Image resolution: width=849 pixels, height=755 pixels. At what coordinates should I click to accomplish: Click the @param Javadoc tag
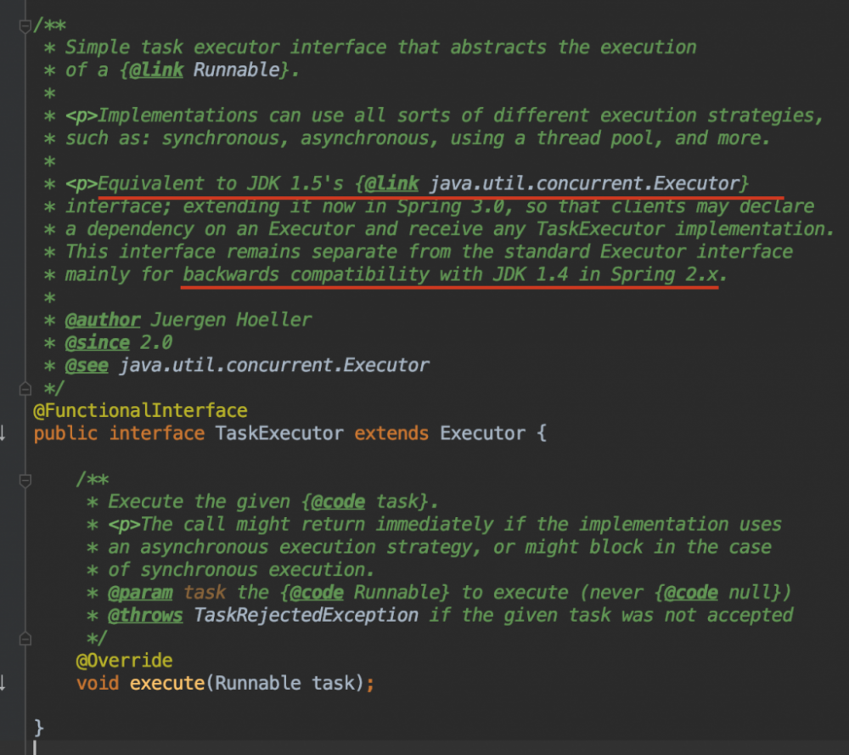tap(140, 592)
